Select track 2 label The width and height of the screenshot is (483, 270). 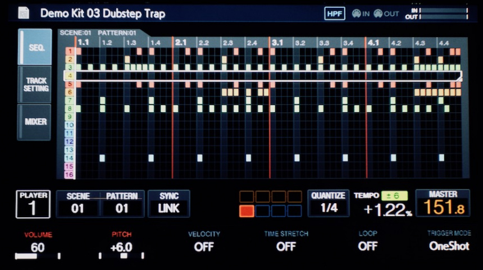(x=70, y=59)
